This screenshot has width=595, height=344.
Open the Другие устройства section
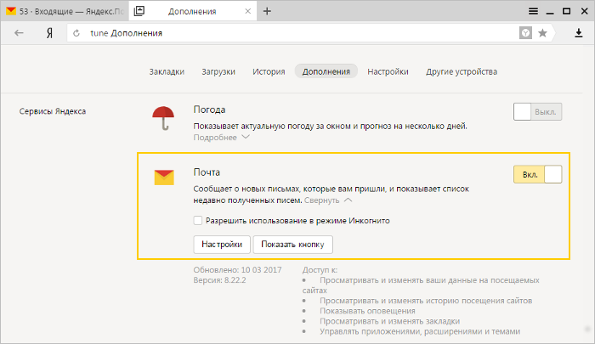(462, 71)
